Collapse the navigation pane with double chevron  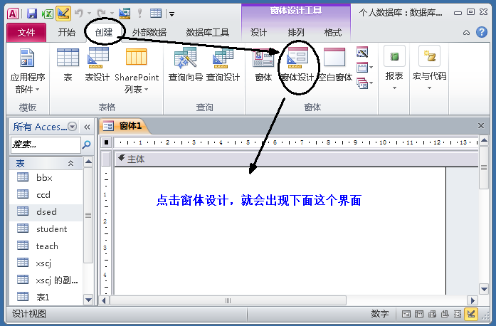[87, 127]
